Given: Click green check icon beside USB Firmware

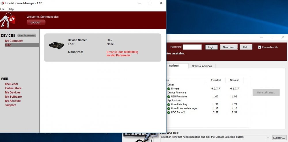Looking at the screenshot, I should pos(169,97).
